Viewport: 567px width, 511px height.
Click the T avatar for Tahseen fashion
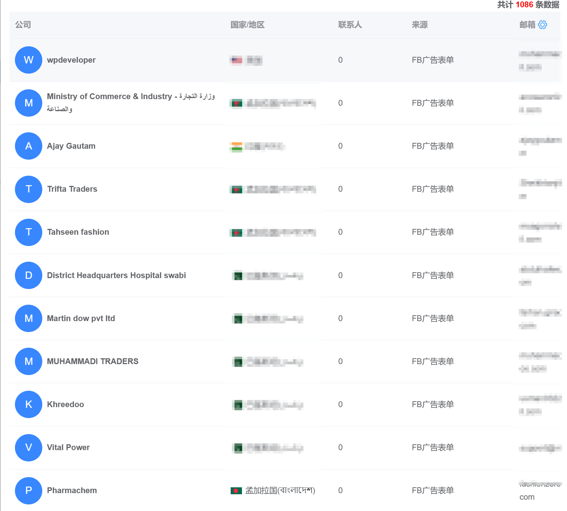click(28, 232)
